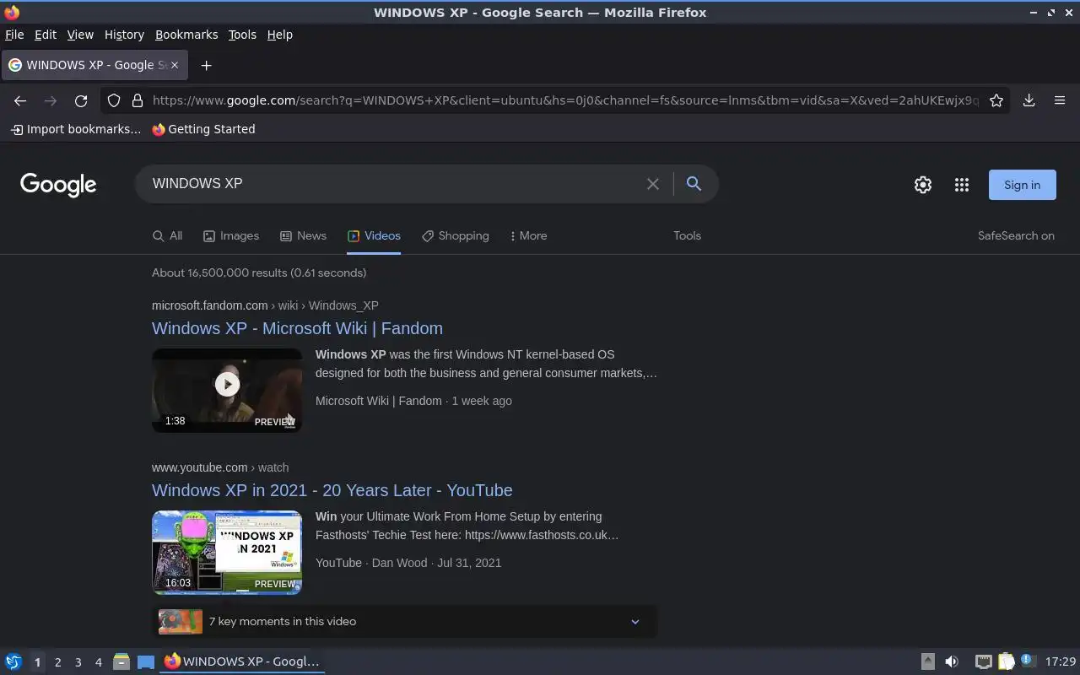Switch to workspace 2
Viewport: 1080px width, 675px height.
point(57,662)
